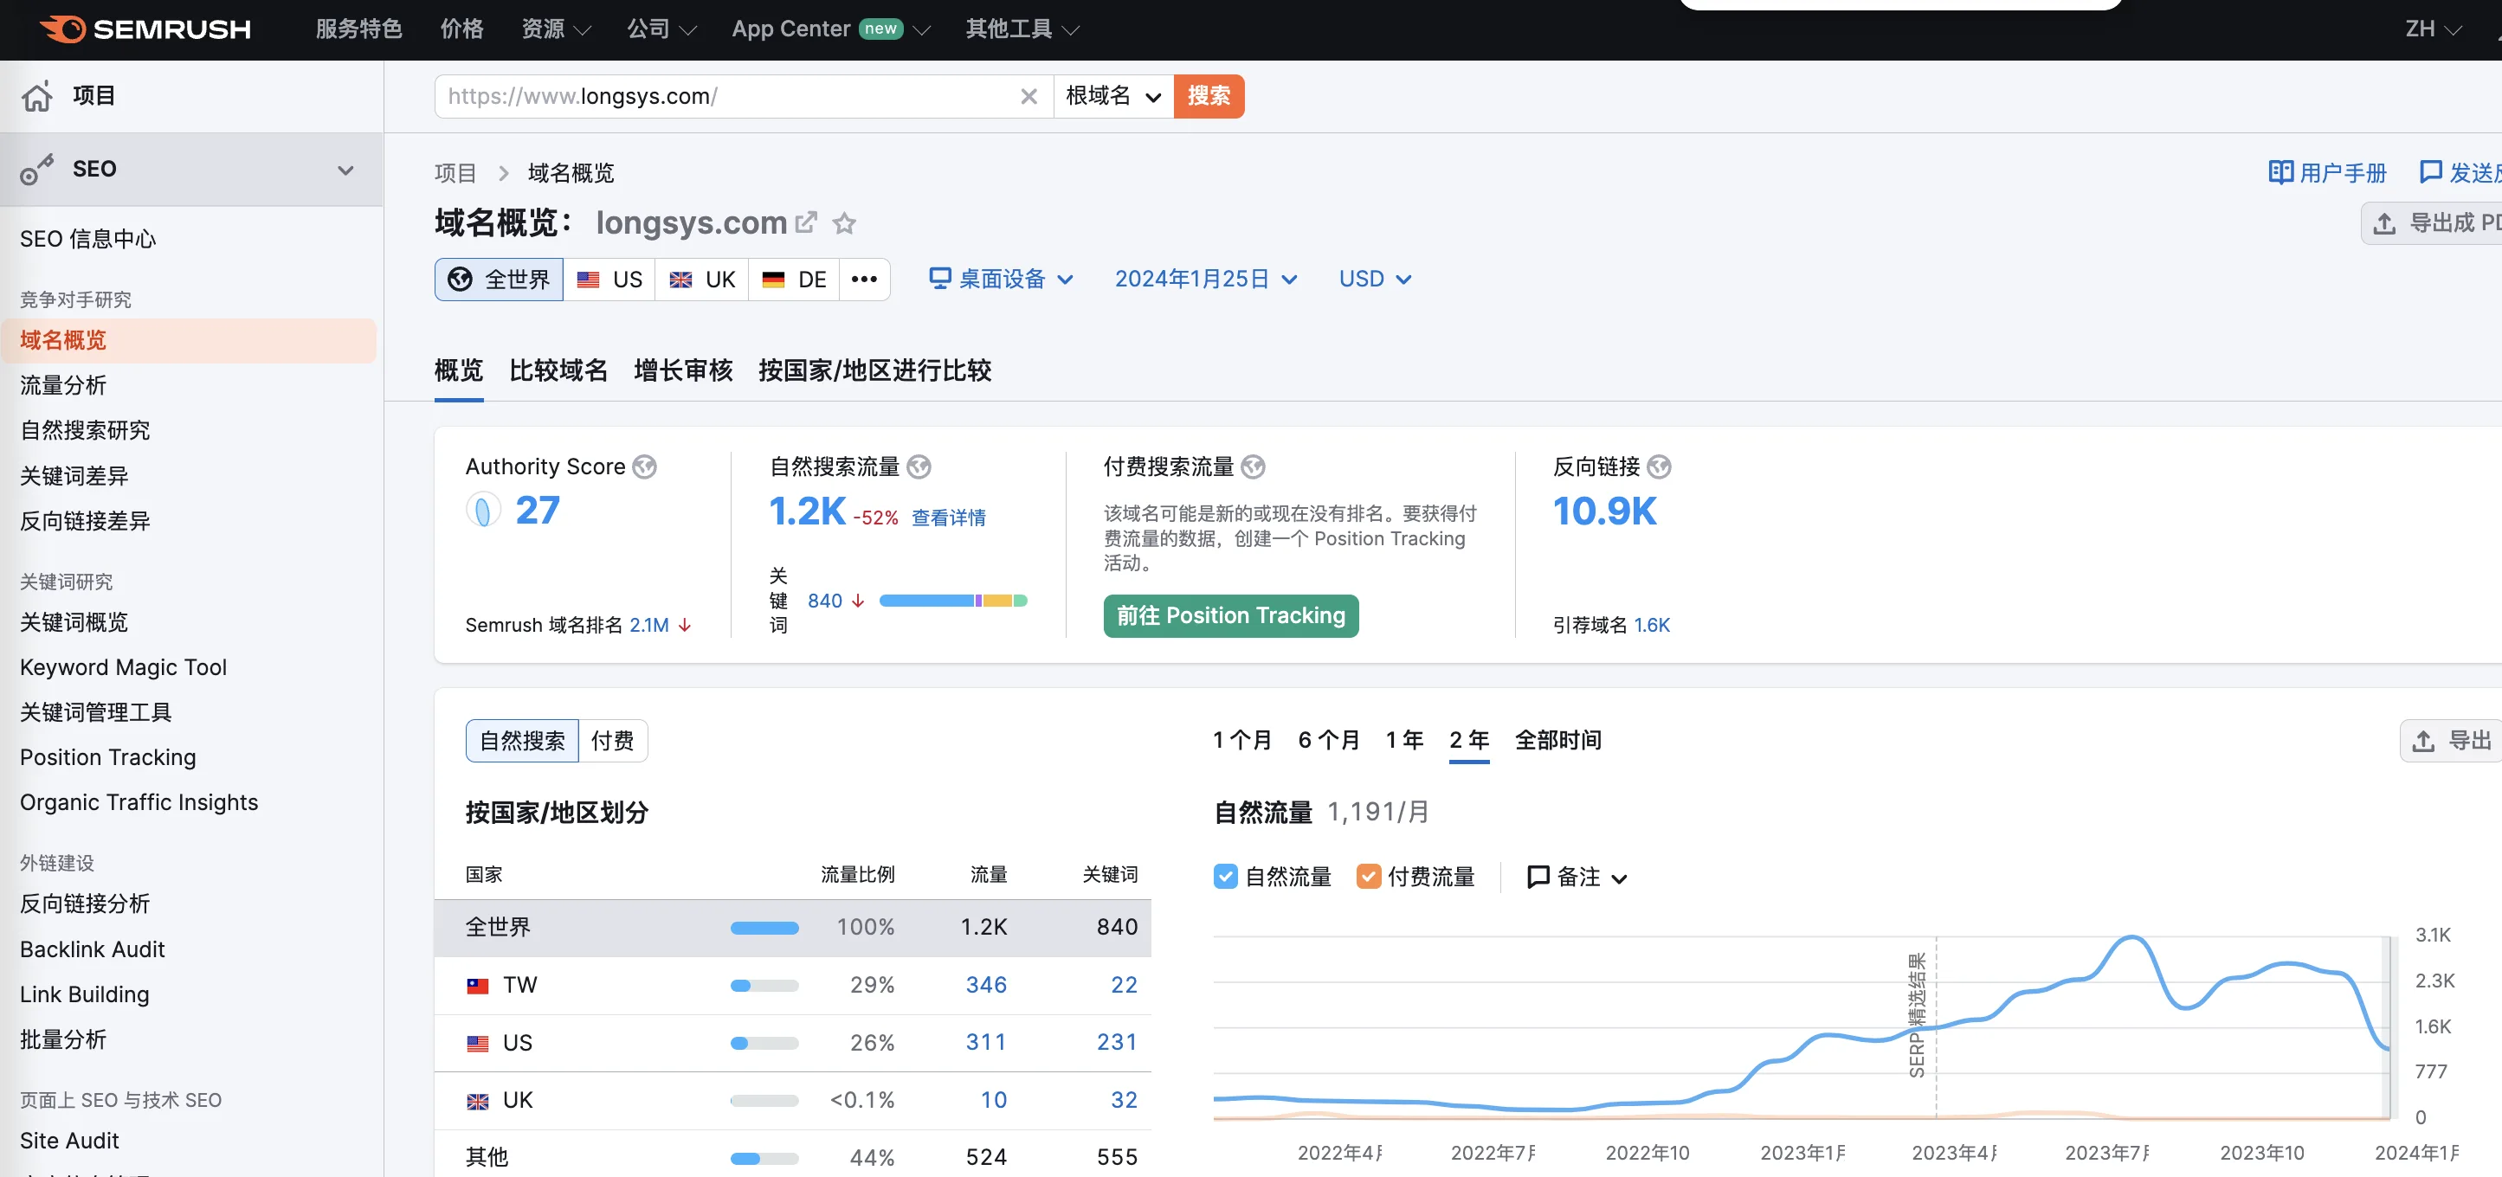Image resolution: width=2502 pixels, height=1177 pixels.
Task: Select the 1 个月 time range
Action: 1242,740
